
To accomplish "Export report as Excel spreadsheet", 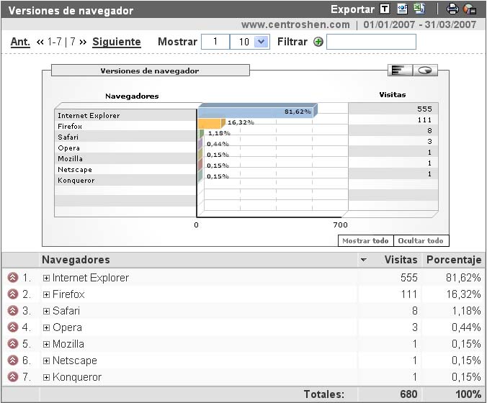I will pos(419,9).
